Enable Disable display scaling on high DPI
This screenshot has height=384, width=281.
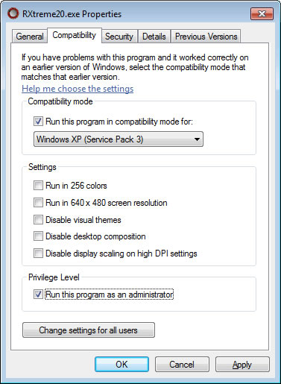tap(38, 254)
